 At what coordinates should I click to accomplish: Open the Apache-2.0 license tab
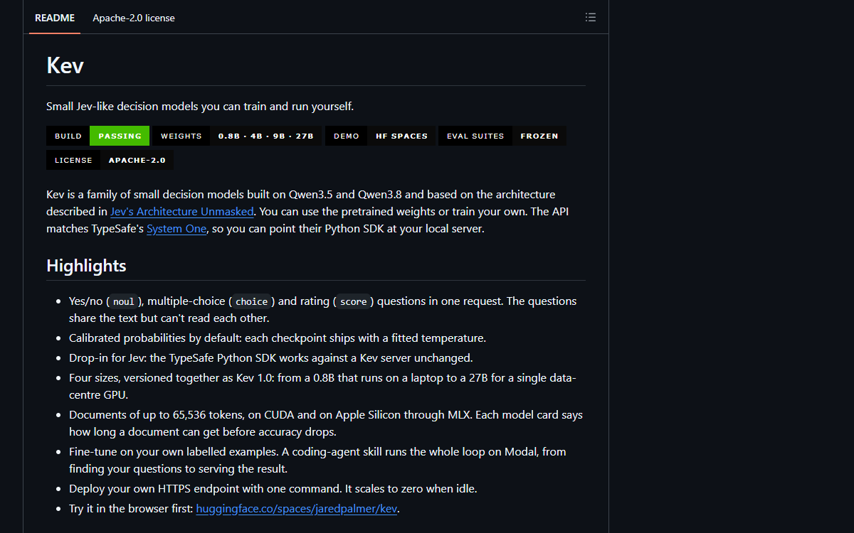[x=134, y=18]
